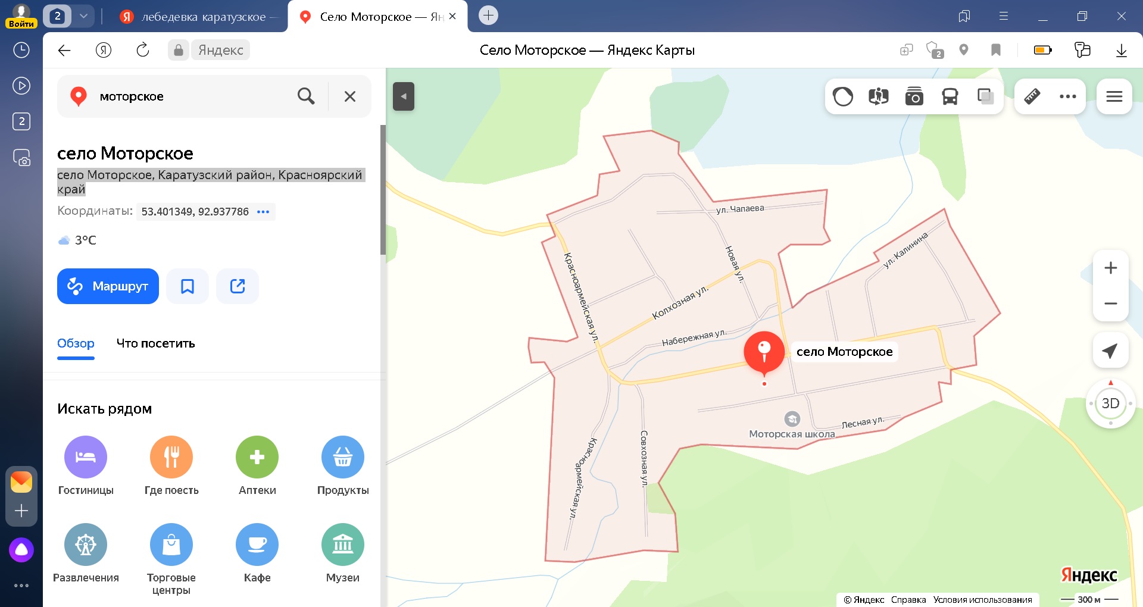Run the map search magnifier
Viewport: 1143px width, 607px height.
[306, 96]
